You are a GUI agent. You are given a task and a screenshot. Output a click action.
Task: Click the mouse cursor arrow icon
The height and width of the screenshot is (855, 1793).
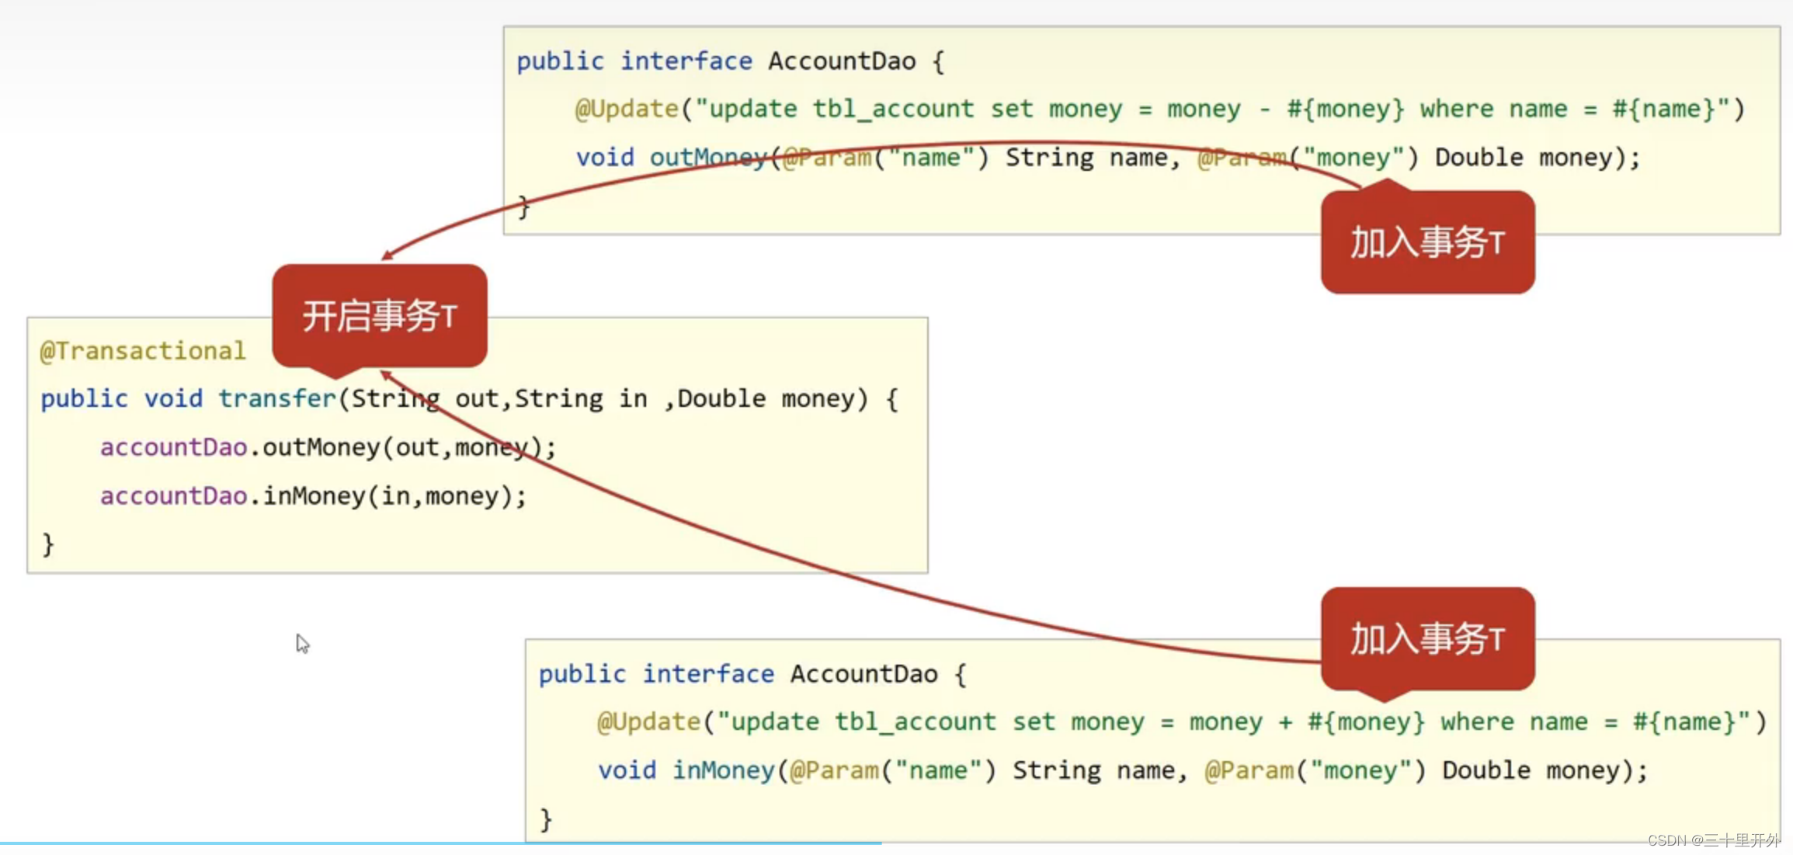point(302,644)
